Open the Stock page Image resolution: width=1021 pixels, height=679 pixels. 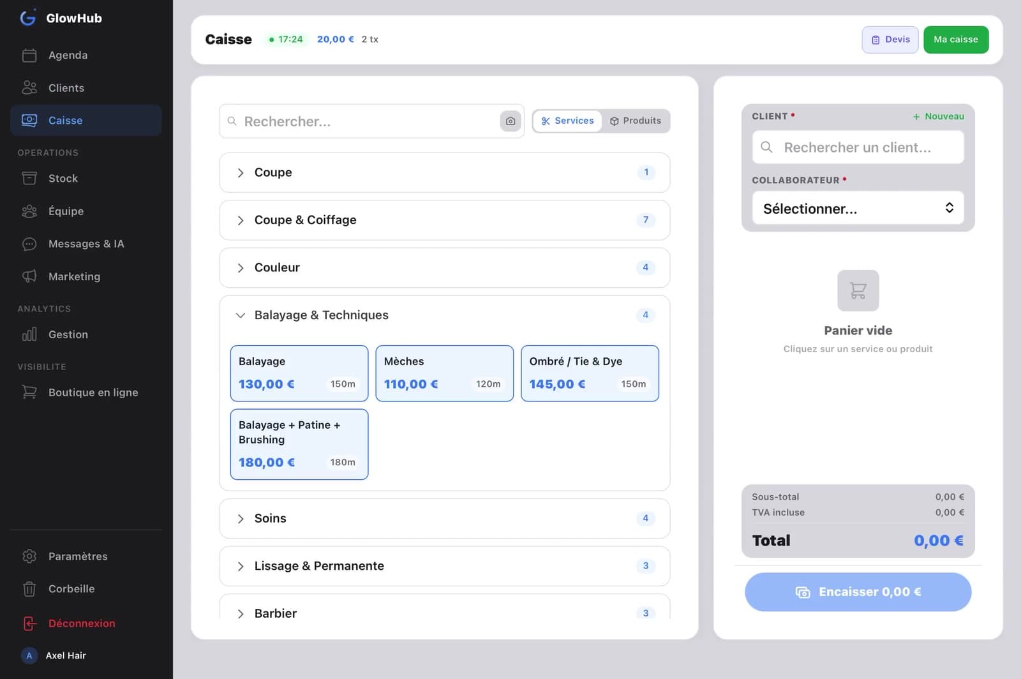tap(86, 178)
